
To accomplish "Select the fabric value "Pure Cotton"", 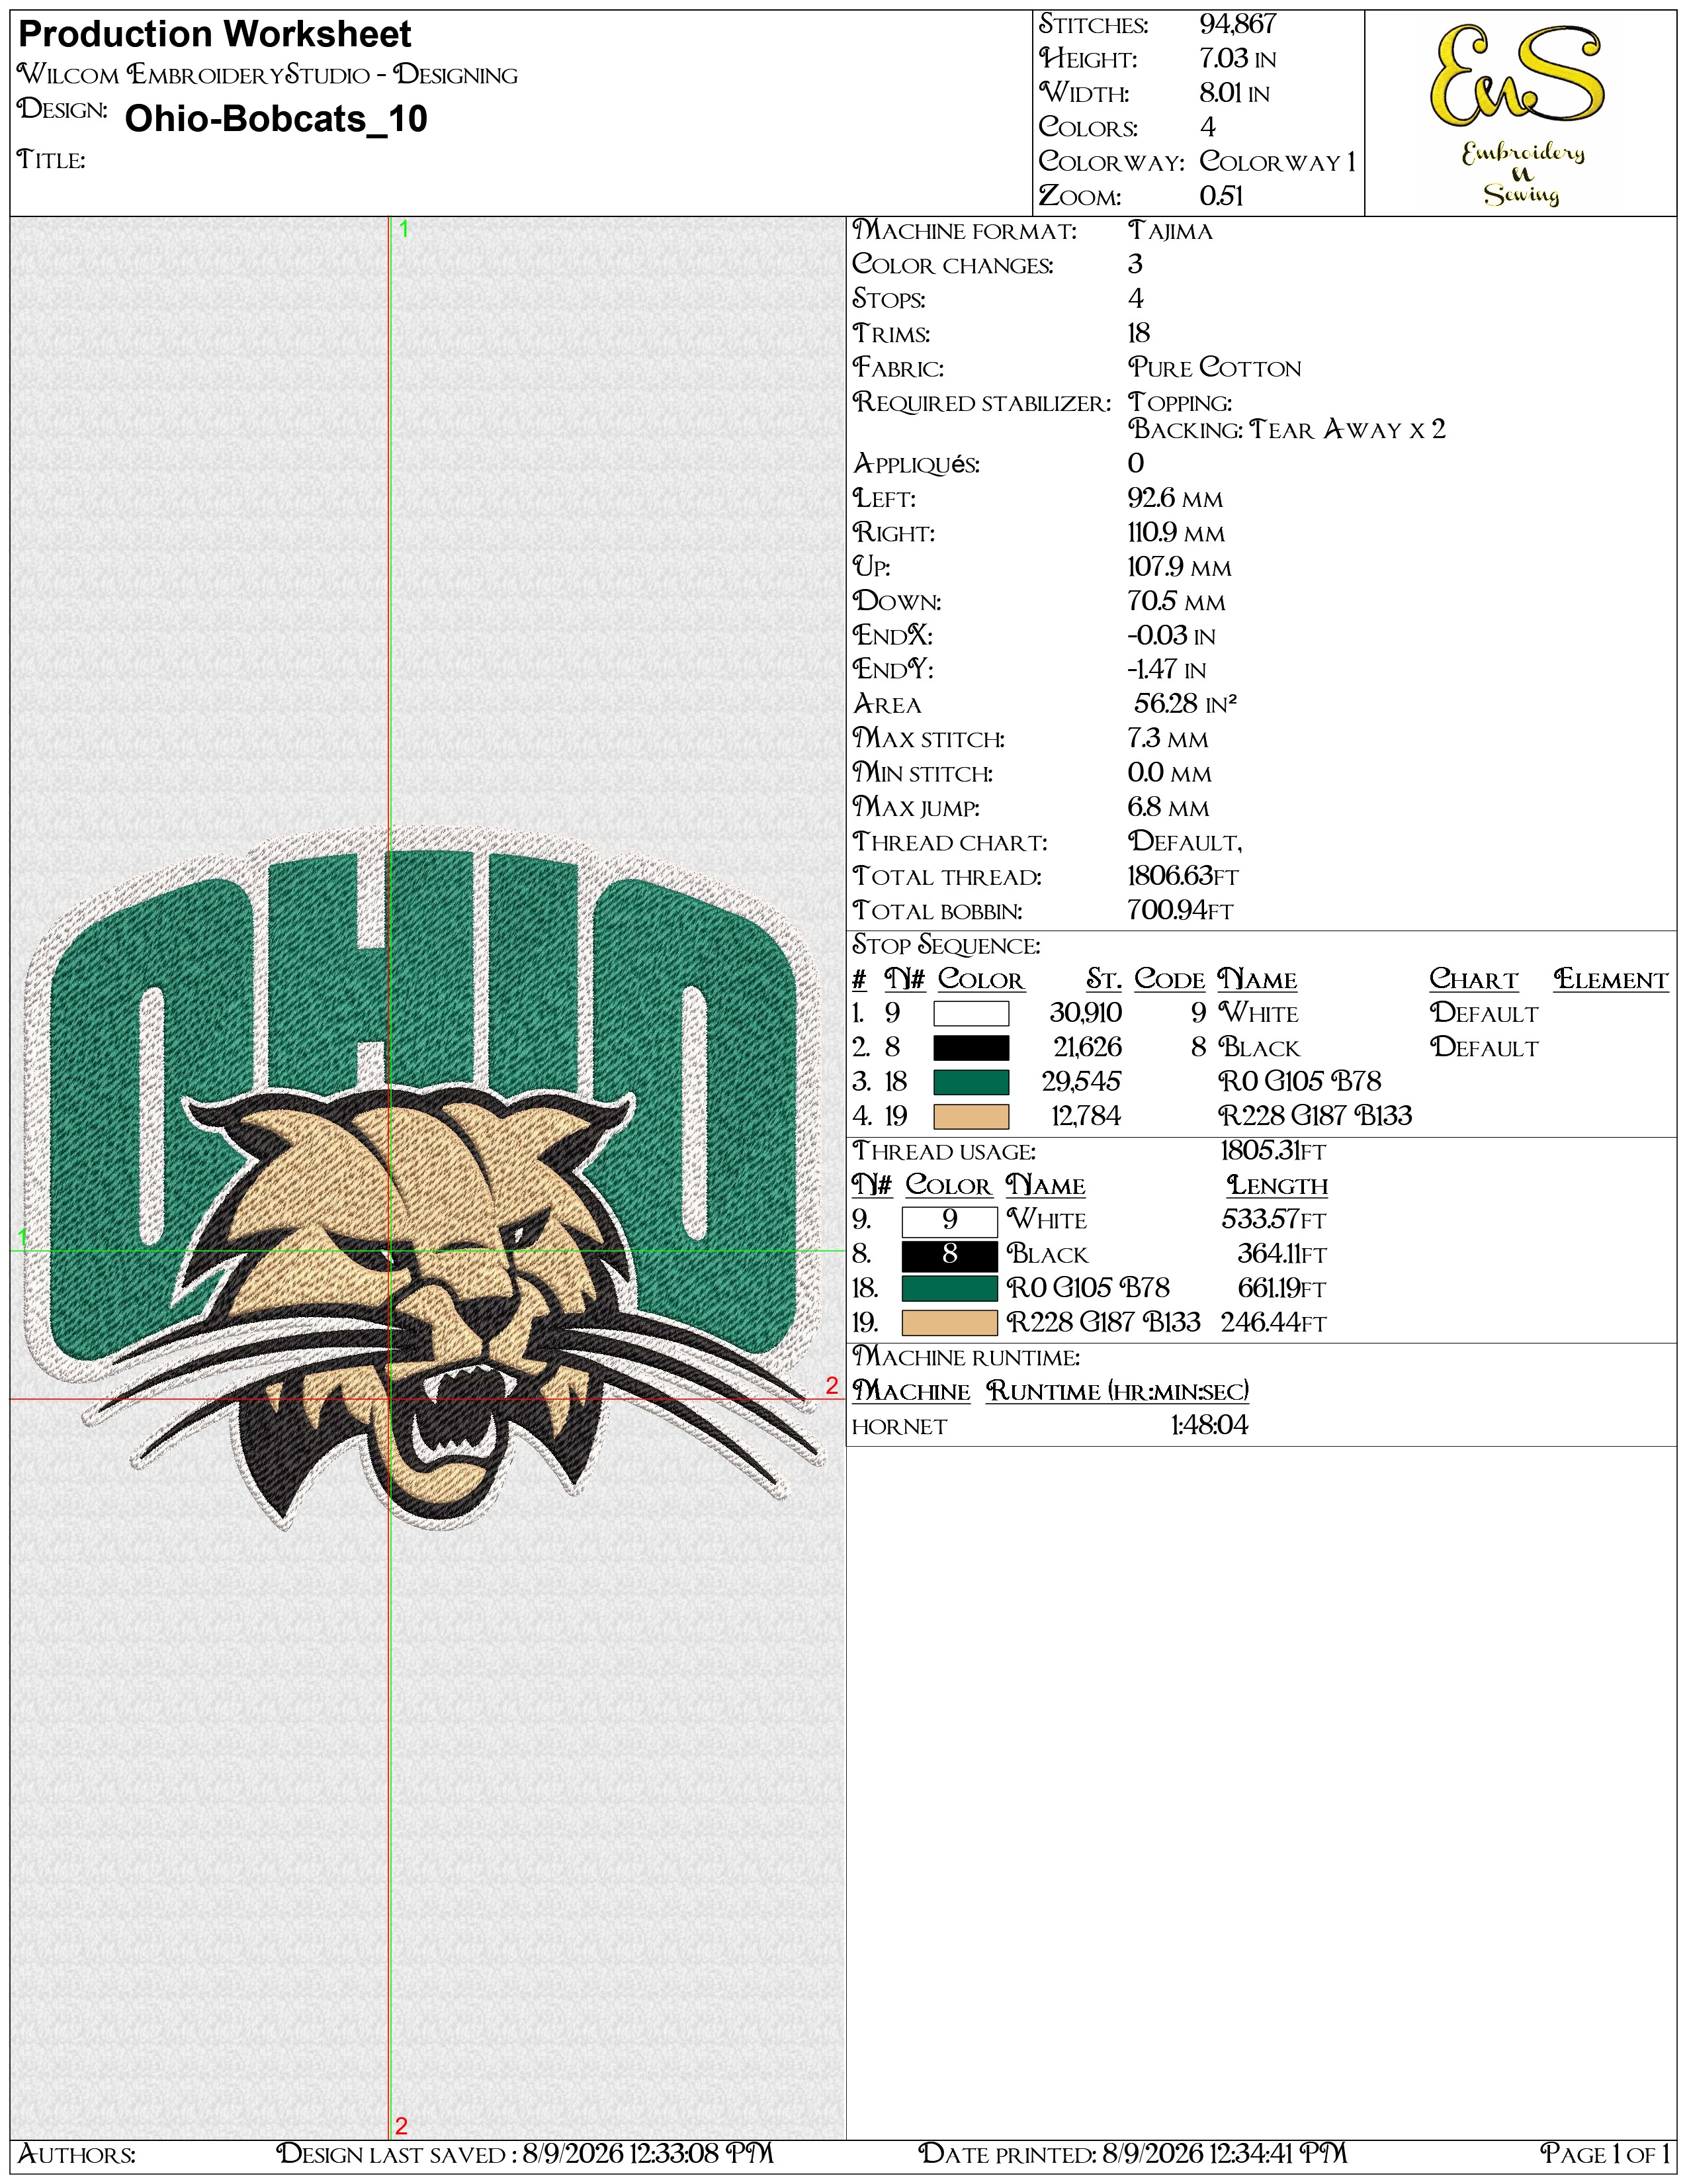I will pos(1215,368).
